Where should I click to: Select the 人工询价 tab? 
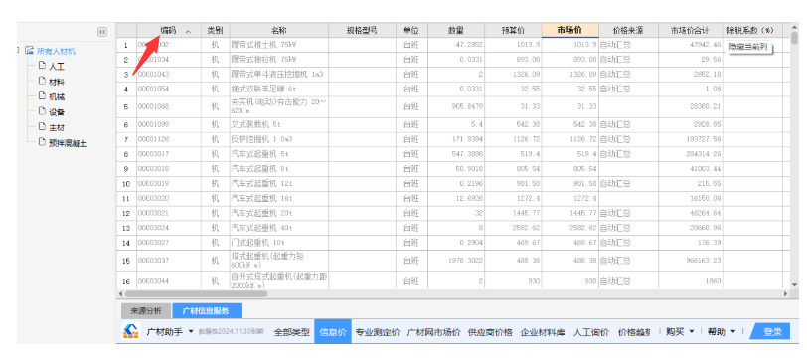[x=591, y=332]
